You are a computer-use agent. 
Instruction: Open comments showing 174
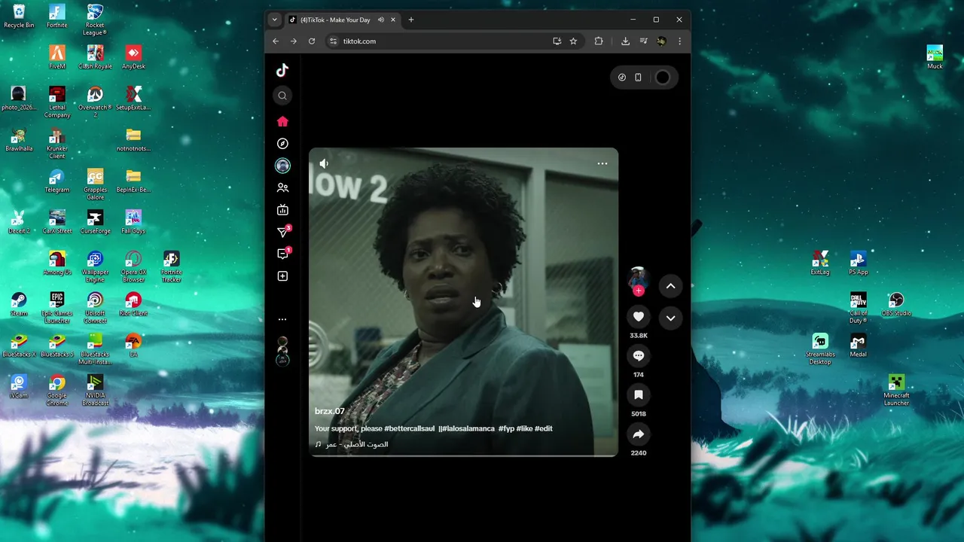coord(639,355)
